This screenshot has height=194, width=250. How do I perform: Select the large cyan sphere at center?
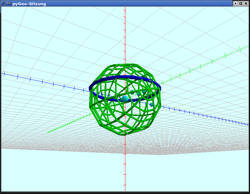pyautogui.click(x=125, y=99)
